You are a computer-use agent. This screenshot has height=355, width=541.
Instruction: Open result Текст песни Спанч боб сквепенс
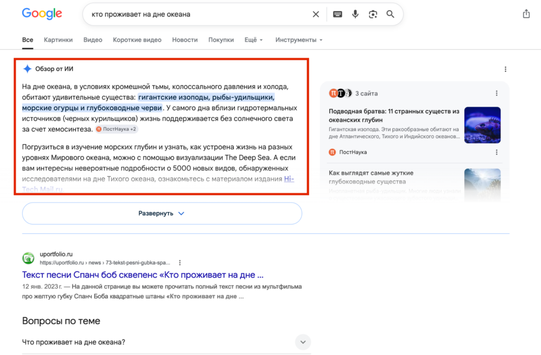(143, 275)
